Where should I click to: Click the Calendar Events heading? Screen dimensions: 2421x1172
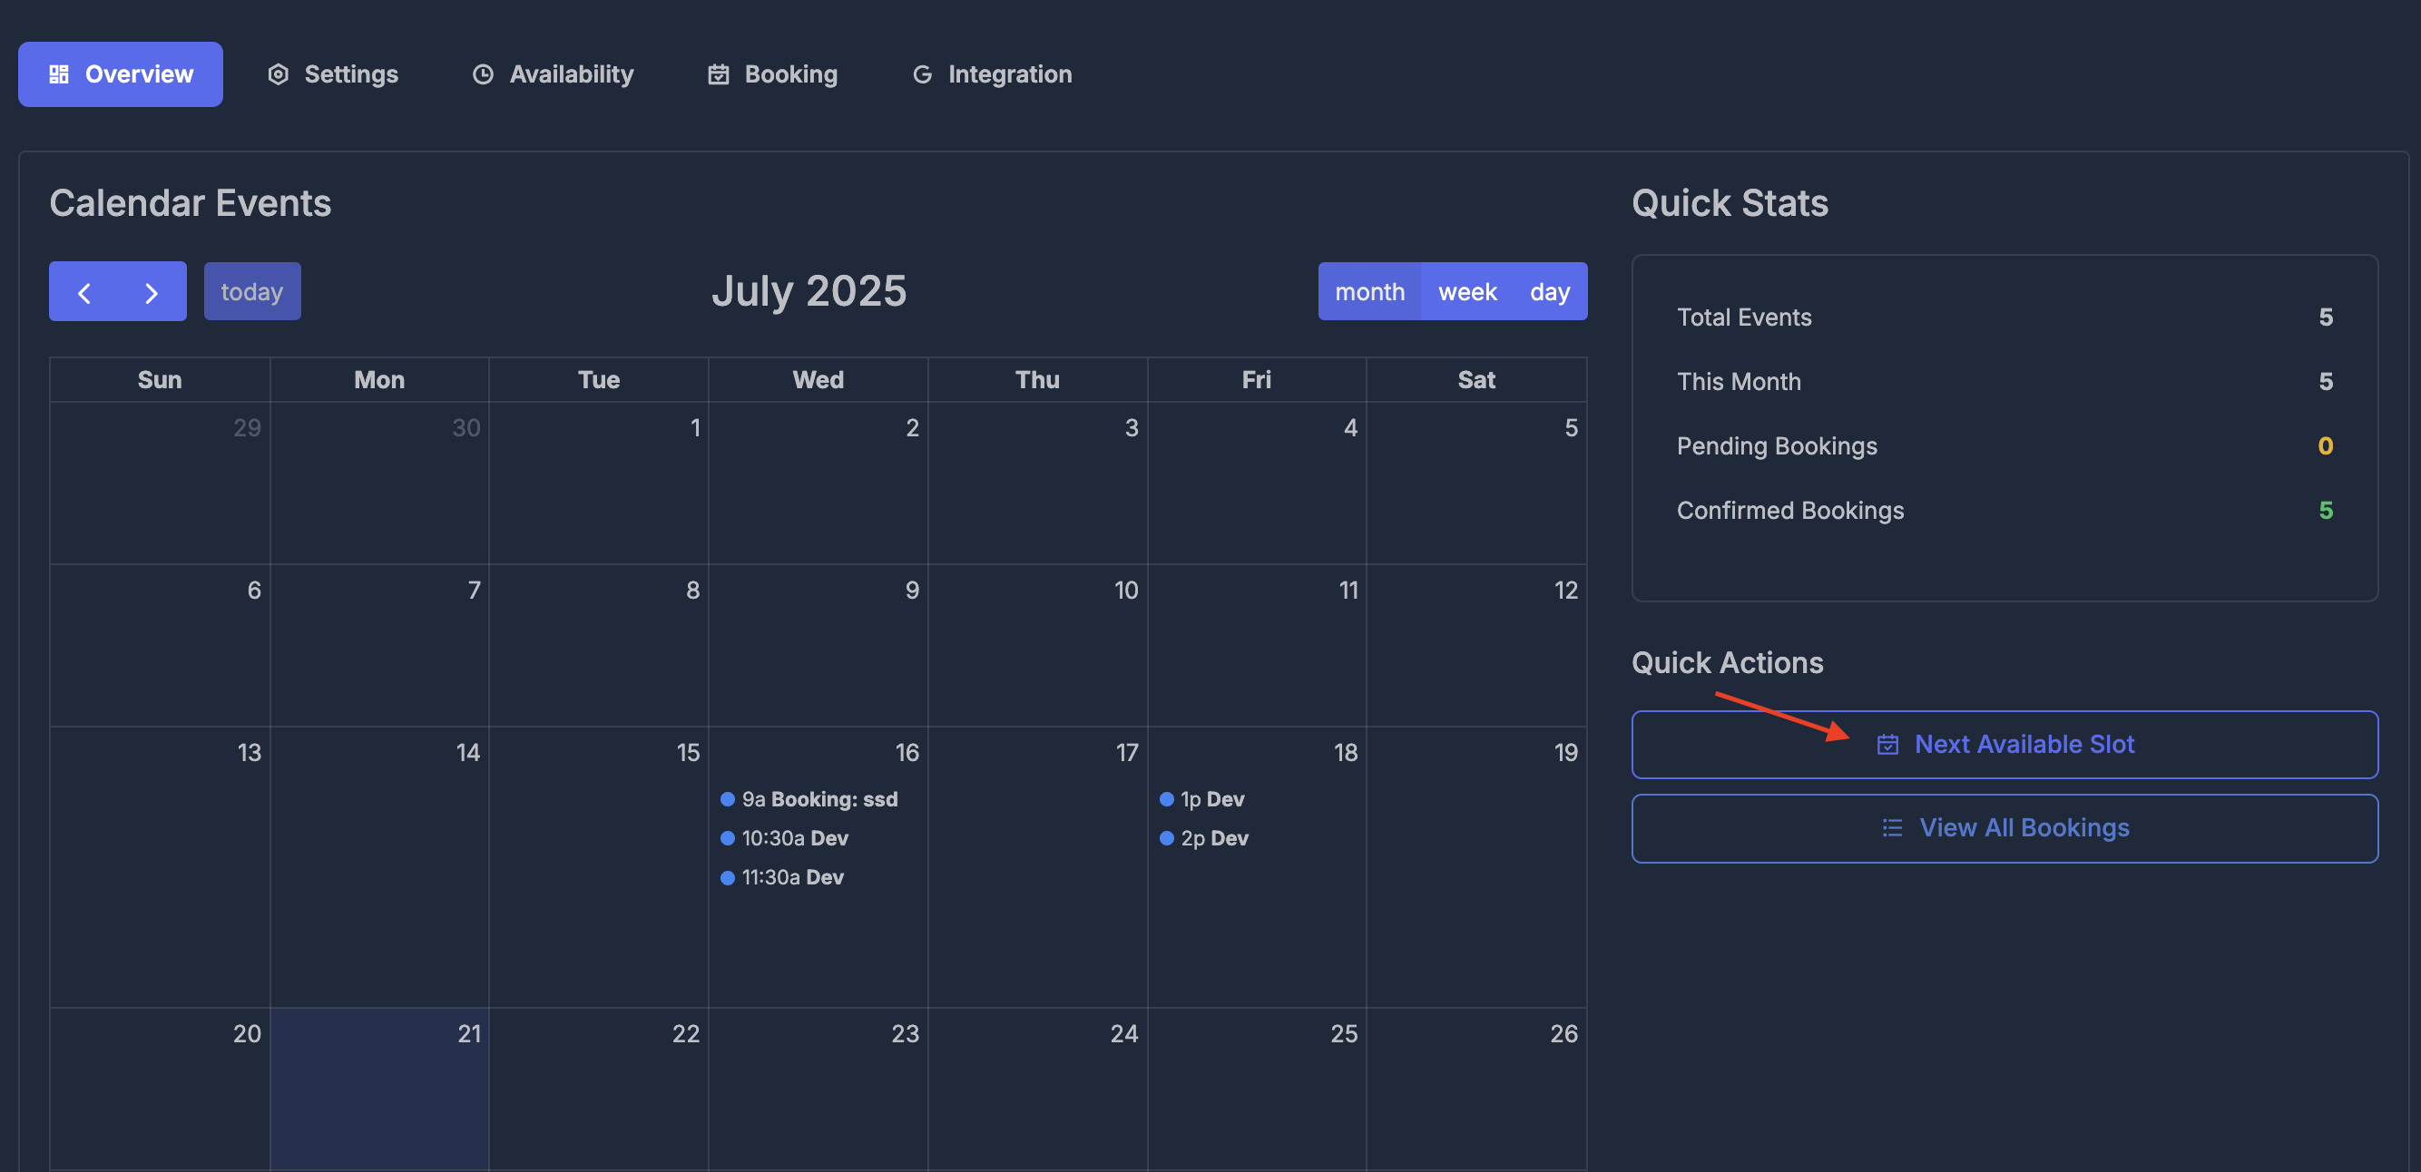coord(190,203)
